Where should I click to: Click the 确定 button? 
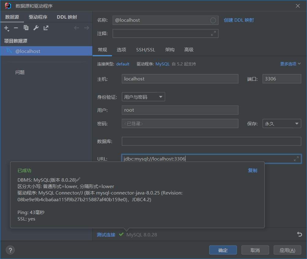tap(223, 250)
